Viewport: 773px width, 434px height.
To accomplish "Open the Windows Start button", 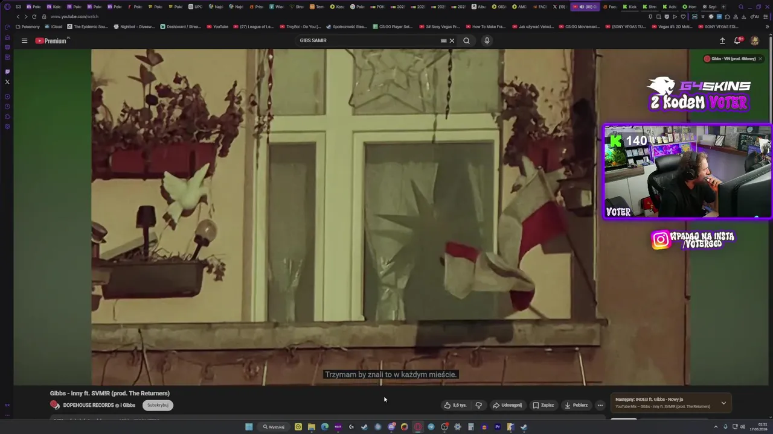I will pos(249,427).
